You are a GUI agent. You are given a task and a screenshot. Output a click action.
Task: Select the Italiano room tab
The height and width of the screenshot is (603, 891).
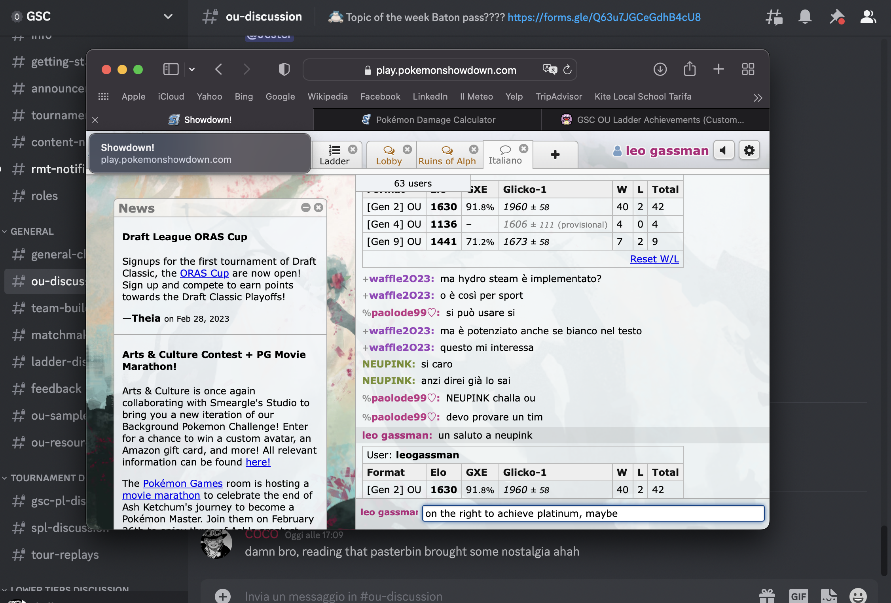coord(505,155)
